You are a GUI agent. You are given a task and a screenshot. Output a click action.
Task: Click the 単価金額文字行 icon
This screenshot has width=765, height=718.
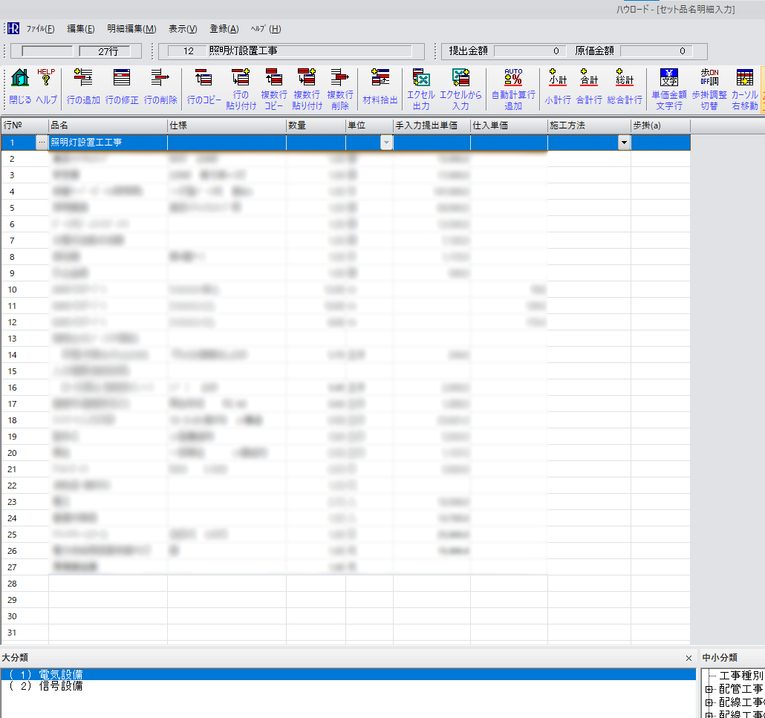pos(668,79)
